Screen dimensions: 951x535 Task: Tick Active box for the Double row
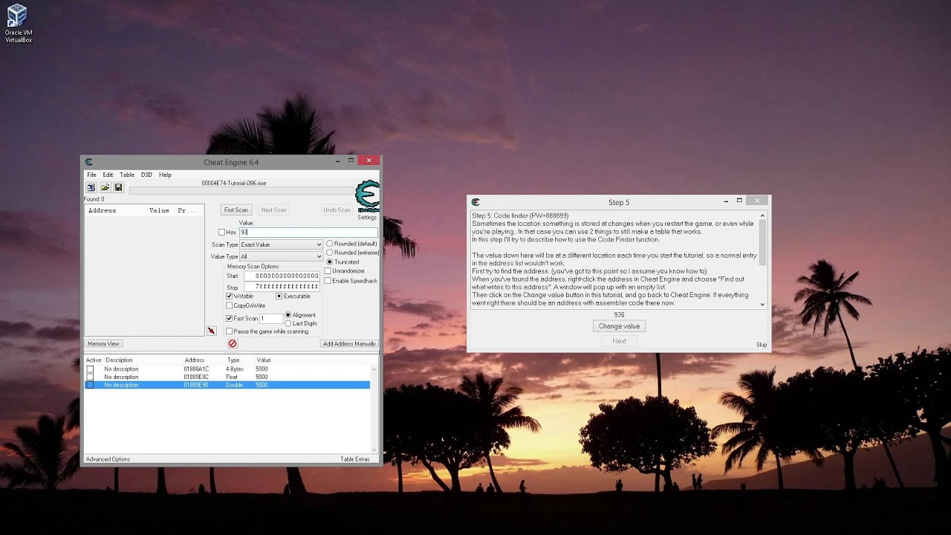pos(90,385)
